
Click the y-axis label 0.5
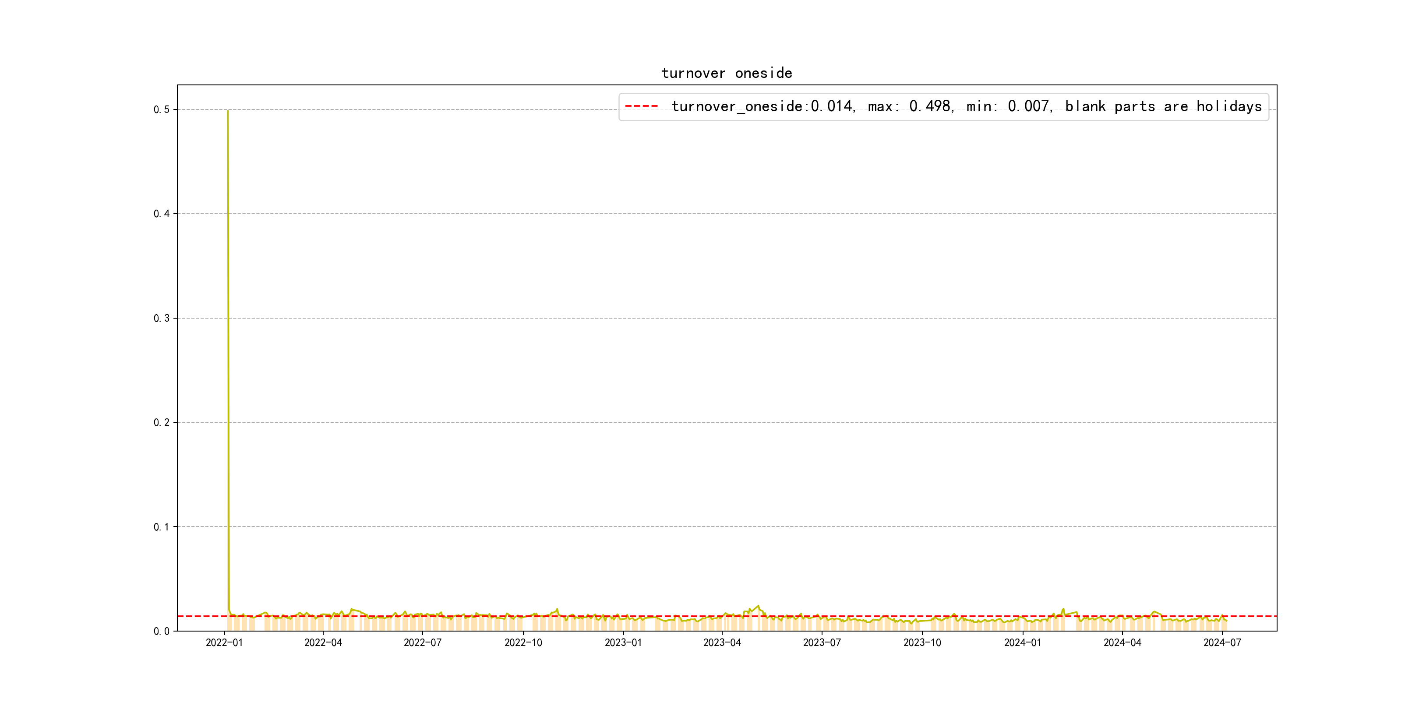162,109
